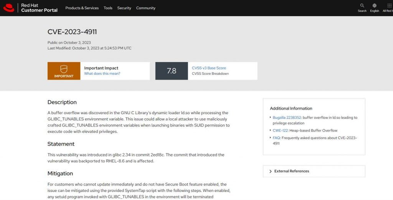393x200 pixels.
Task: Open the Security navigation menu
Action: click(124, 8)
